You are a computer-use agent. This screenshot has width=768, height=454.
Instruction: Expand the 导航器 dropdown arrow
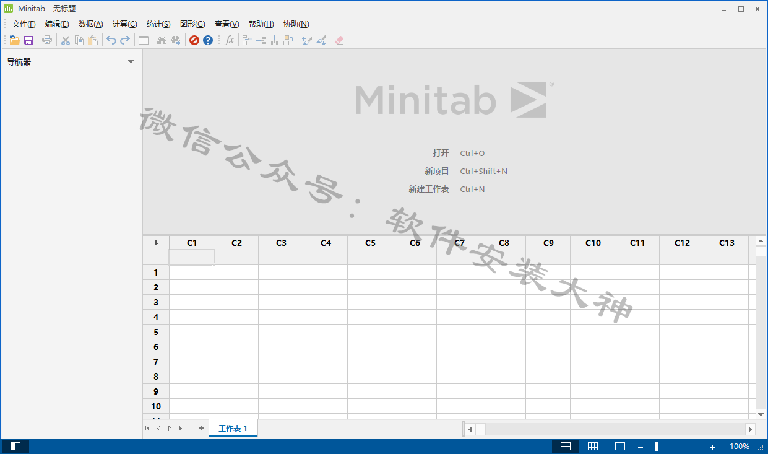pos(131,62)
